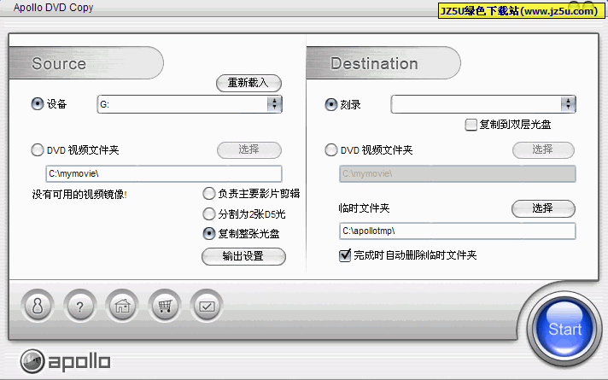
Task: Select the 设备 source radio button
Action: pyautogui.click(x=38, y=104)
